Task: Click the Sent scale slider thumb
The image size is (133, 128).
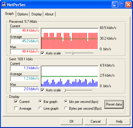Action: (65, 90)
